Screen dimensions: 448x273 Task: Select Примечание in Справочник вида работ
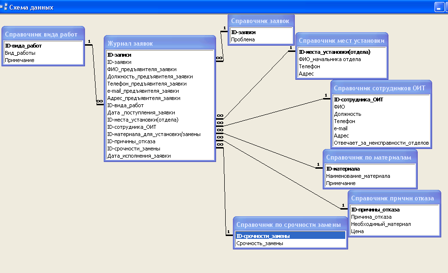click(43, 60)
